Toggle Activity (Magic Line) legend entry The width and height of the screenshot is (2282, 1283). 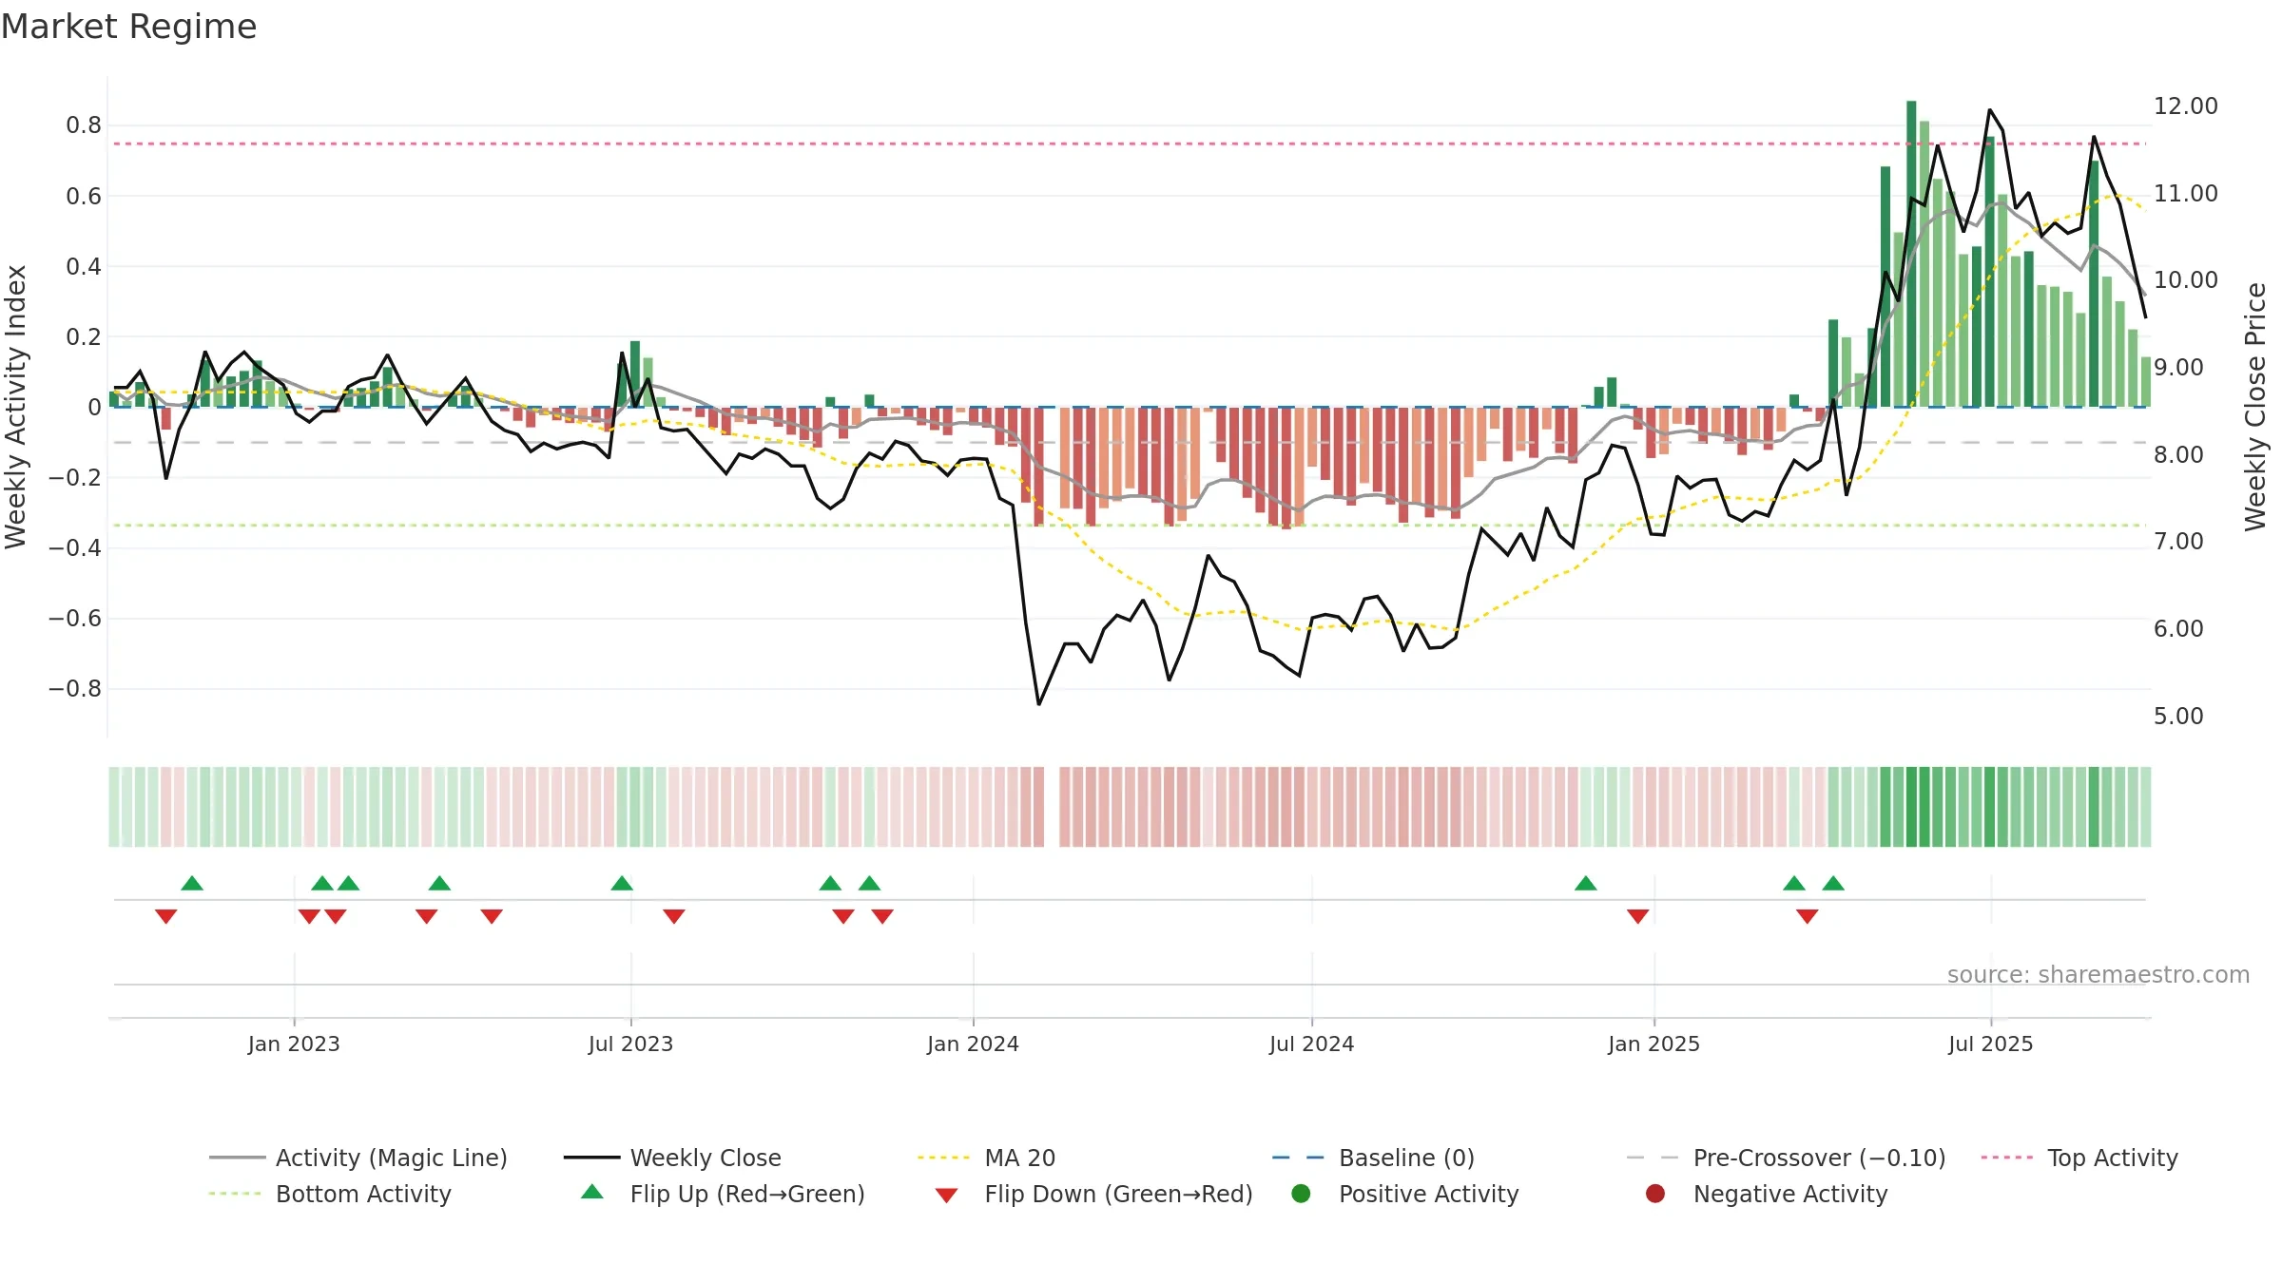(358, 1158)
